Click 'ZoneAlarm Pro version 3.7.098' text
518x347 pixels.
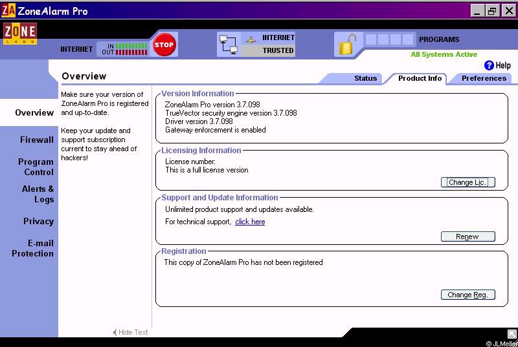tap(212, 105)
